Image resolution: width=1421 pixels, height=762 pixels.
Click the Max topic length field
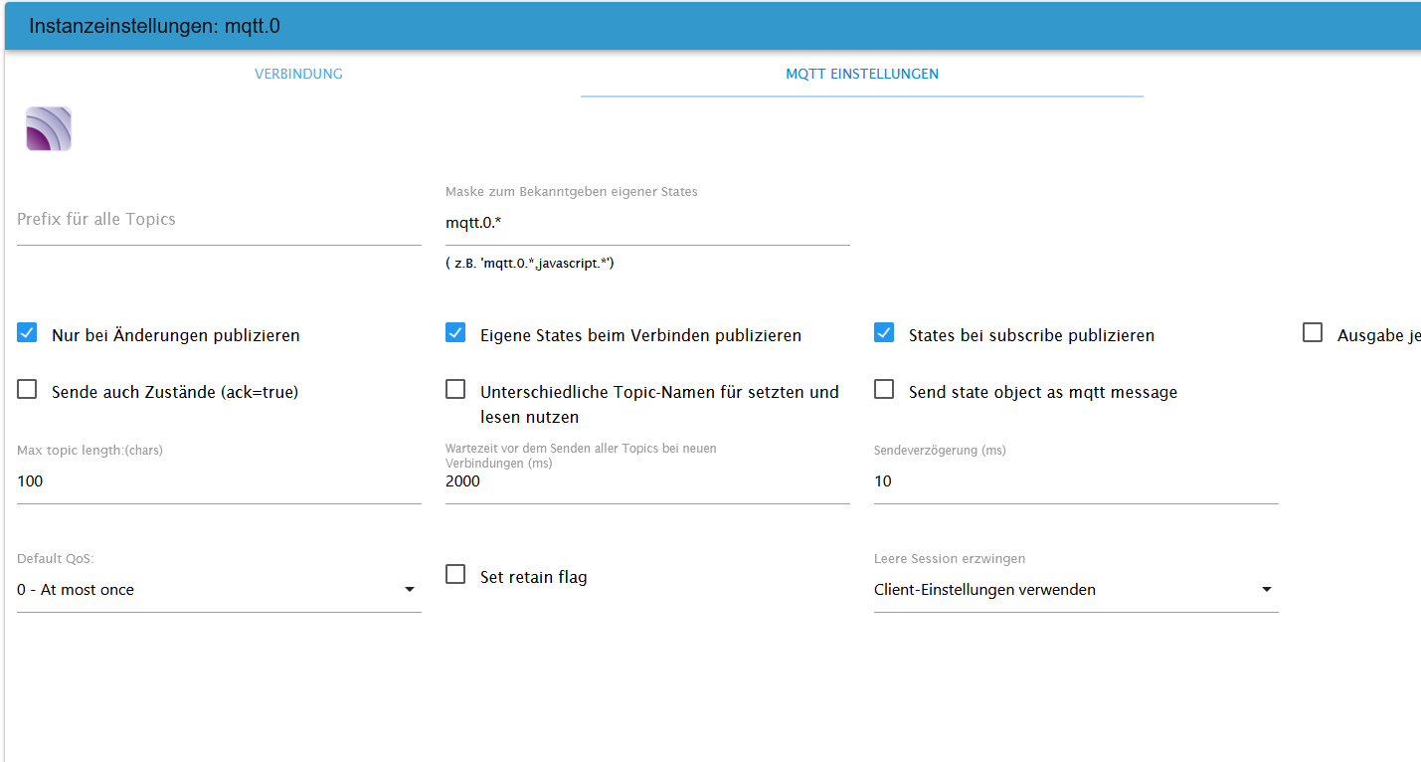(x=219, y=481)
